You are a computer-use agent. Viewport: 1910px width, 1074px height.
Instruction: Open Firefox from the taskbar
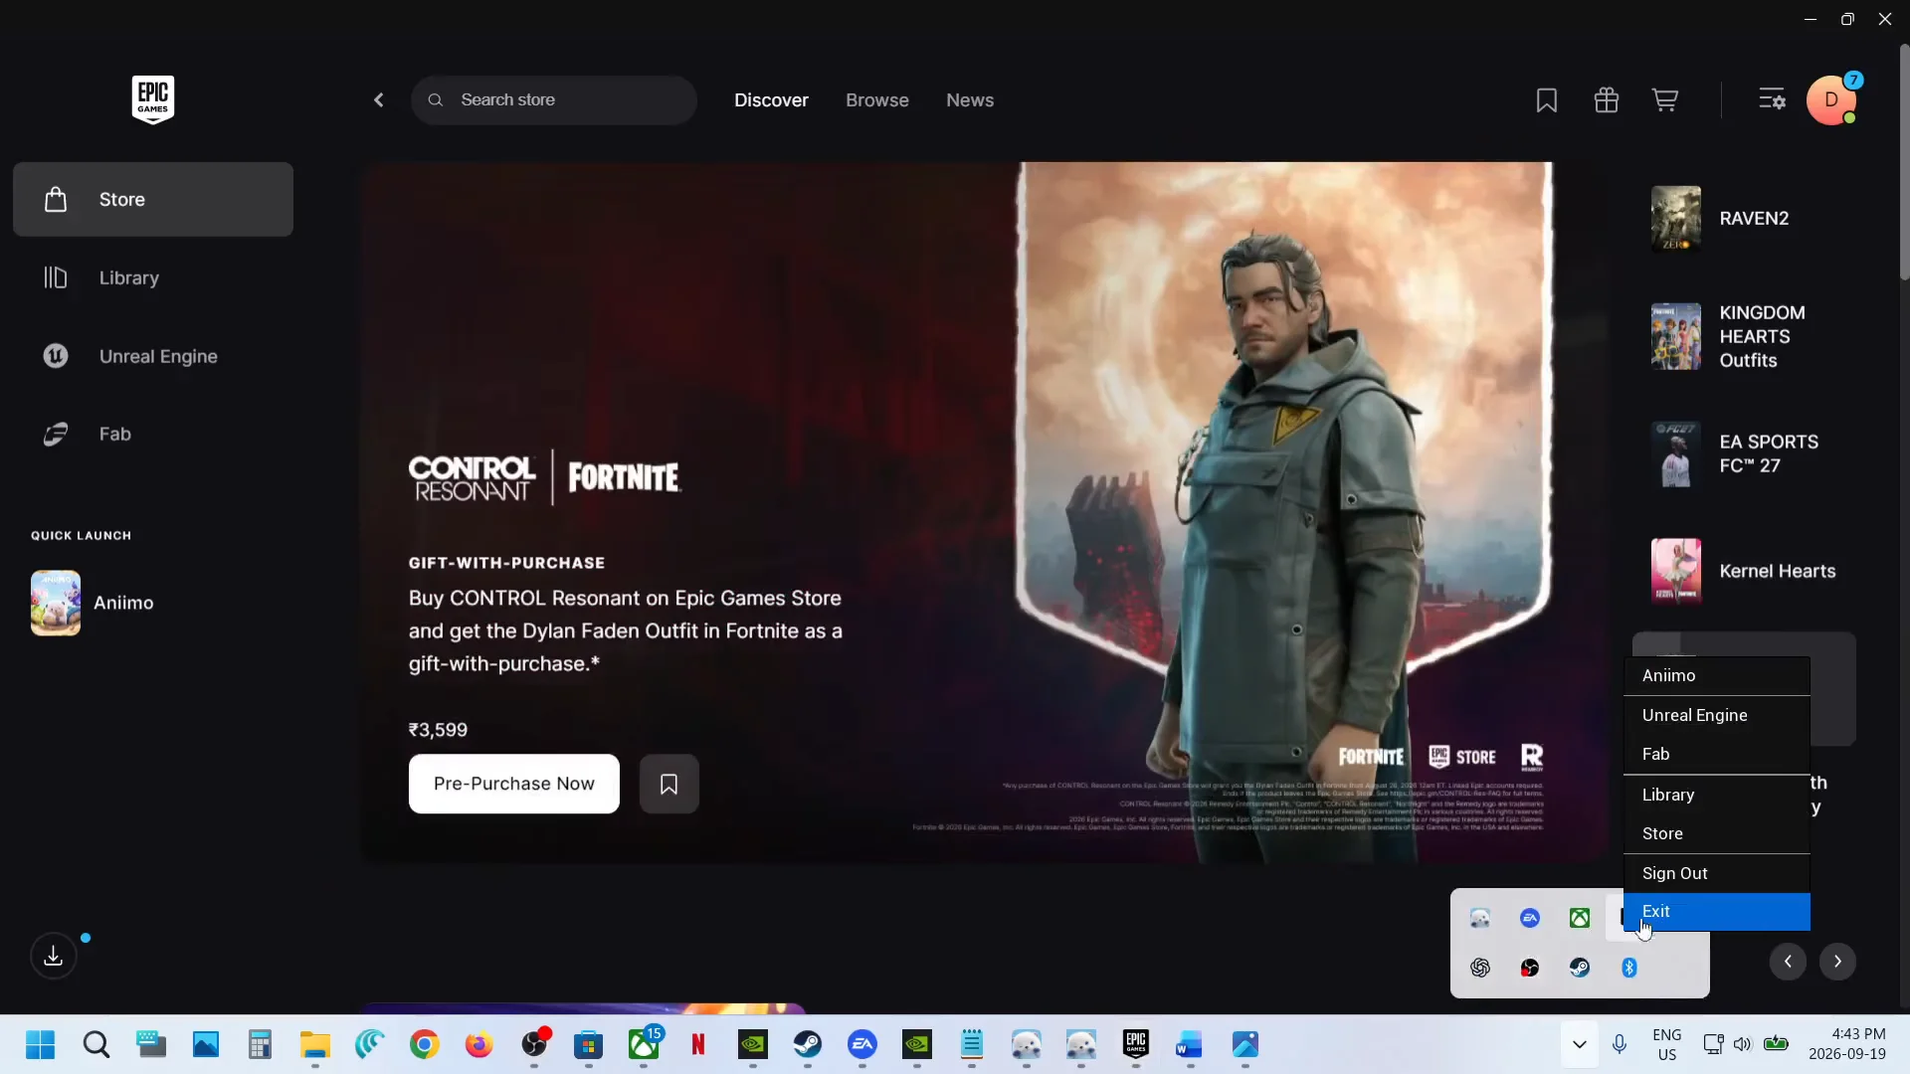[x=479, y=1044]
